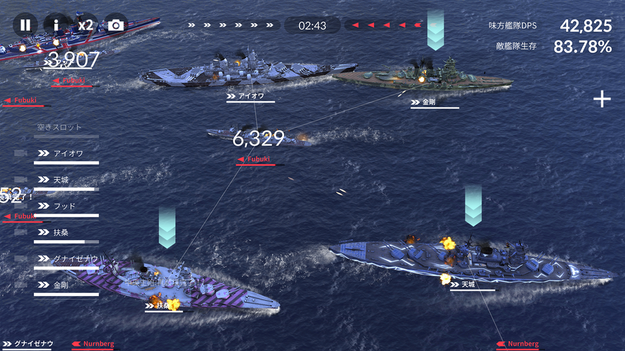Click the plus icon on right edge

coord(602,99)
